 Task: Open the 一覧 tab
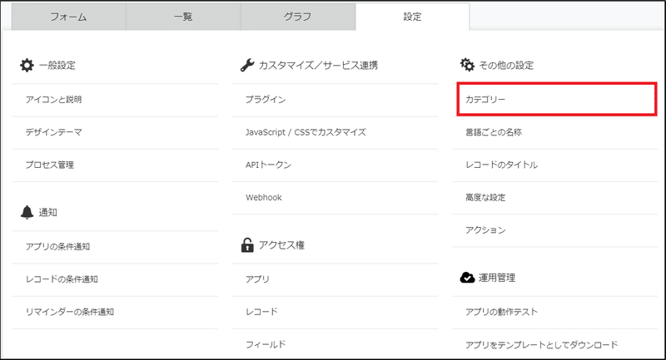coord(183,17)
